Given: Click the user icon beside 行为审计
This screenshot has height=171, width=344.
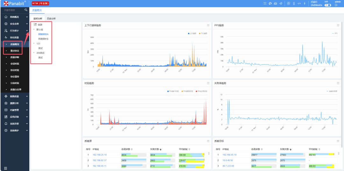Looking at the screenshot, I should pyautogui.click(x=6, y=31).
